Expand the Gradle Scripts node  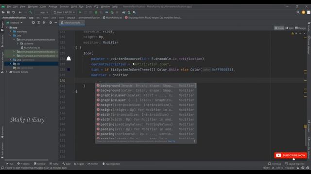coord(7,72)
